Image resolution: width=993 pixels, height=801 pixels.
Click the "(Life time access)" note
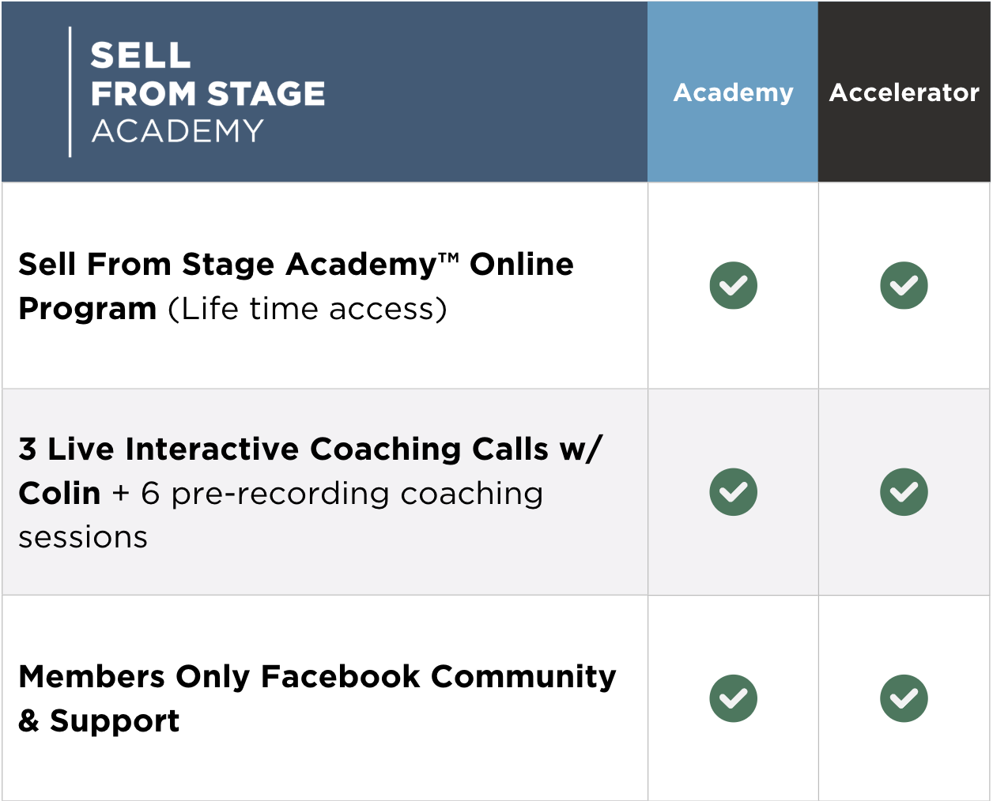pos(307,309)
